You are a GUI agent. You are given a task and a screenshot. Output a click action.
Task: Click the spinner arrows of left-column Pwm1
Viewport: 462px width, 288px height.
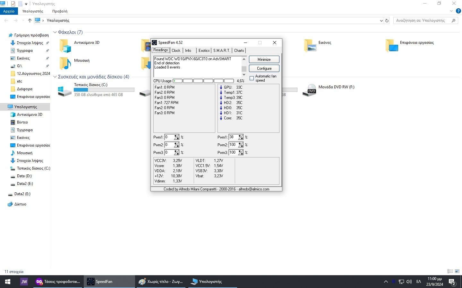coord(177,137)
